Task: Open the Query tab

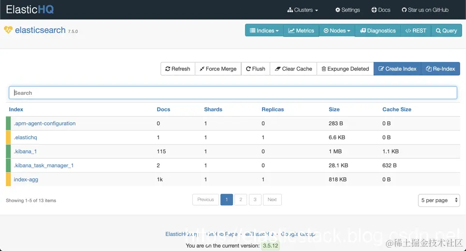Action: [446, 30]
